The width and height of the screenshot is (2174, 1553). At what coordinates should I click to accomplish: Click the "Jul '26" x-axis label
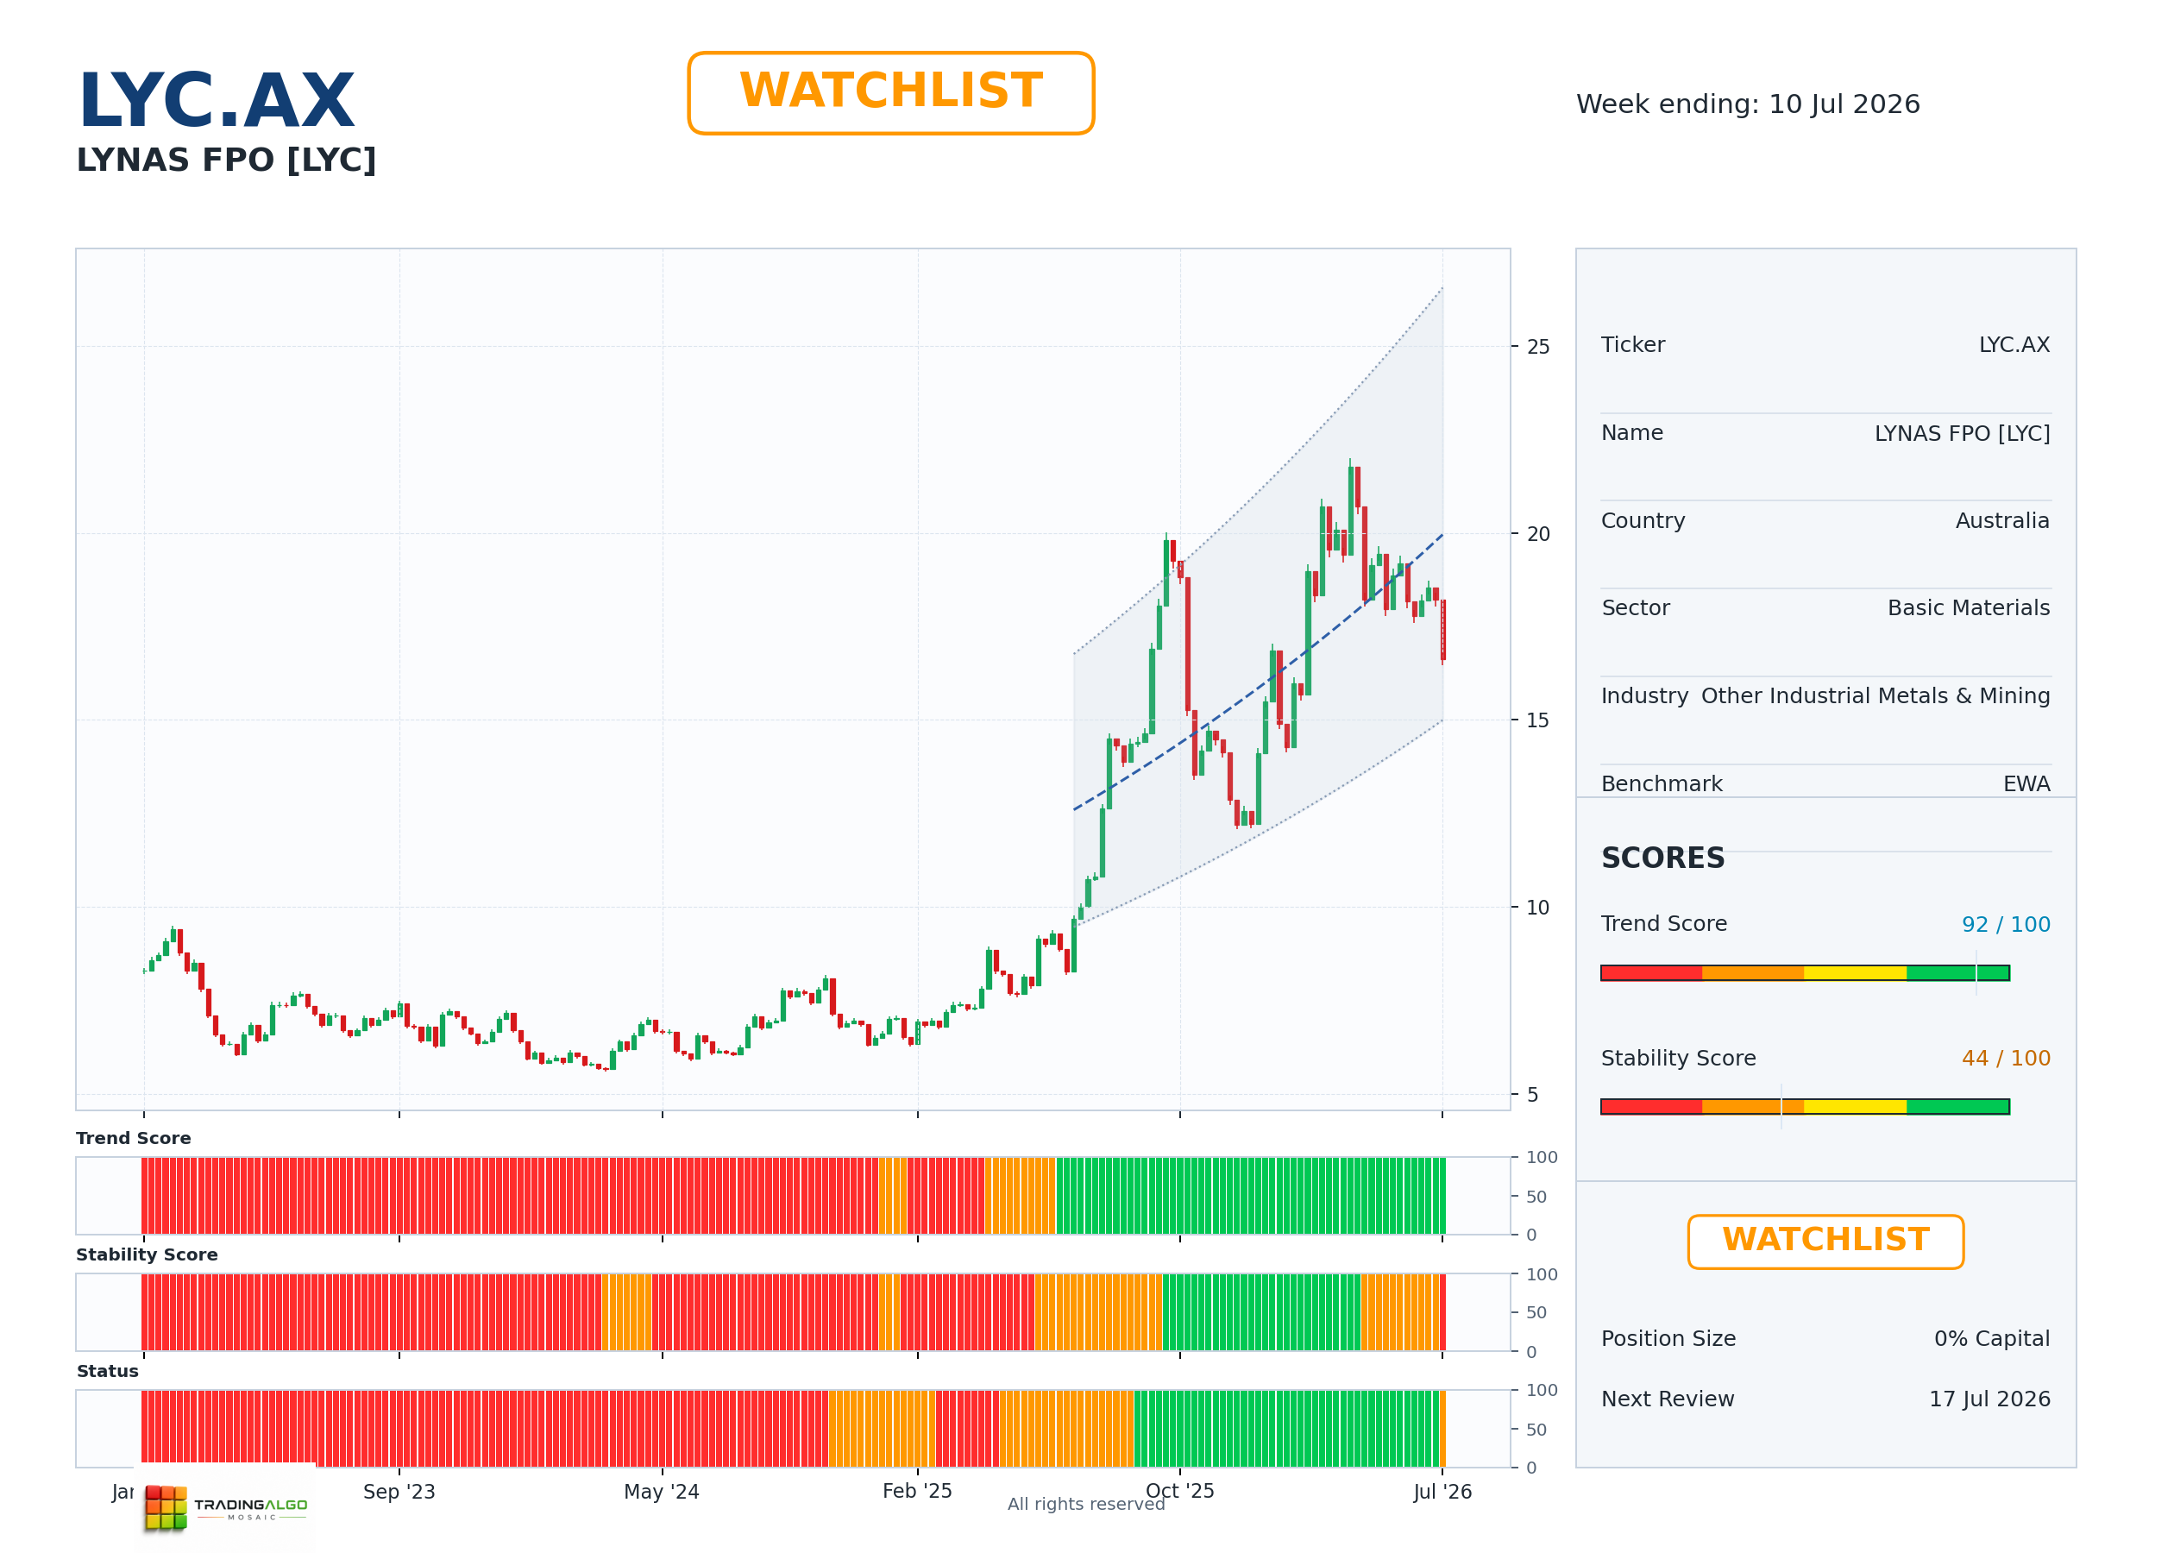[x=1442, y=1492]
